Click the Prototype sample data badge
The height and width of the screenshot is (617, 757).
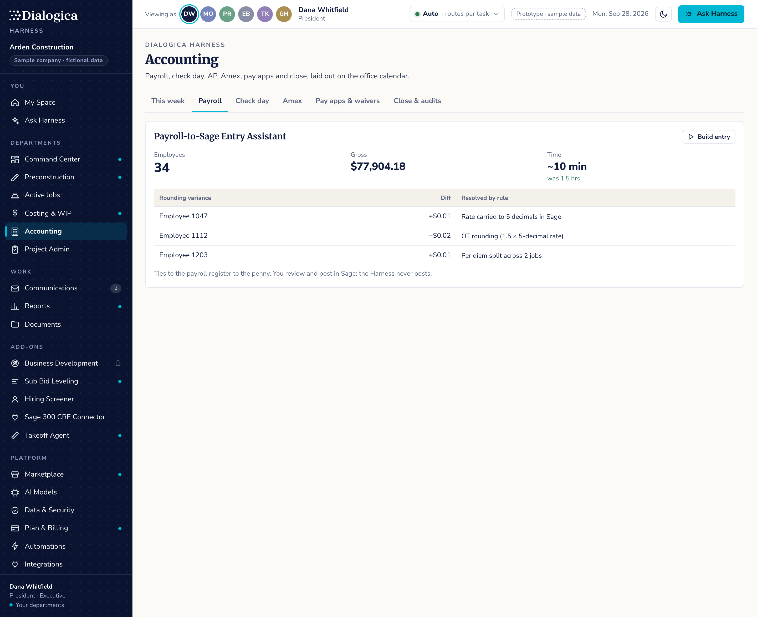point(548,14)
